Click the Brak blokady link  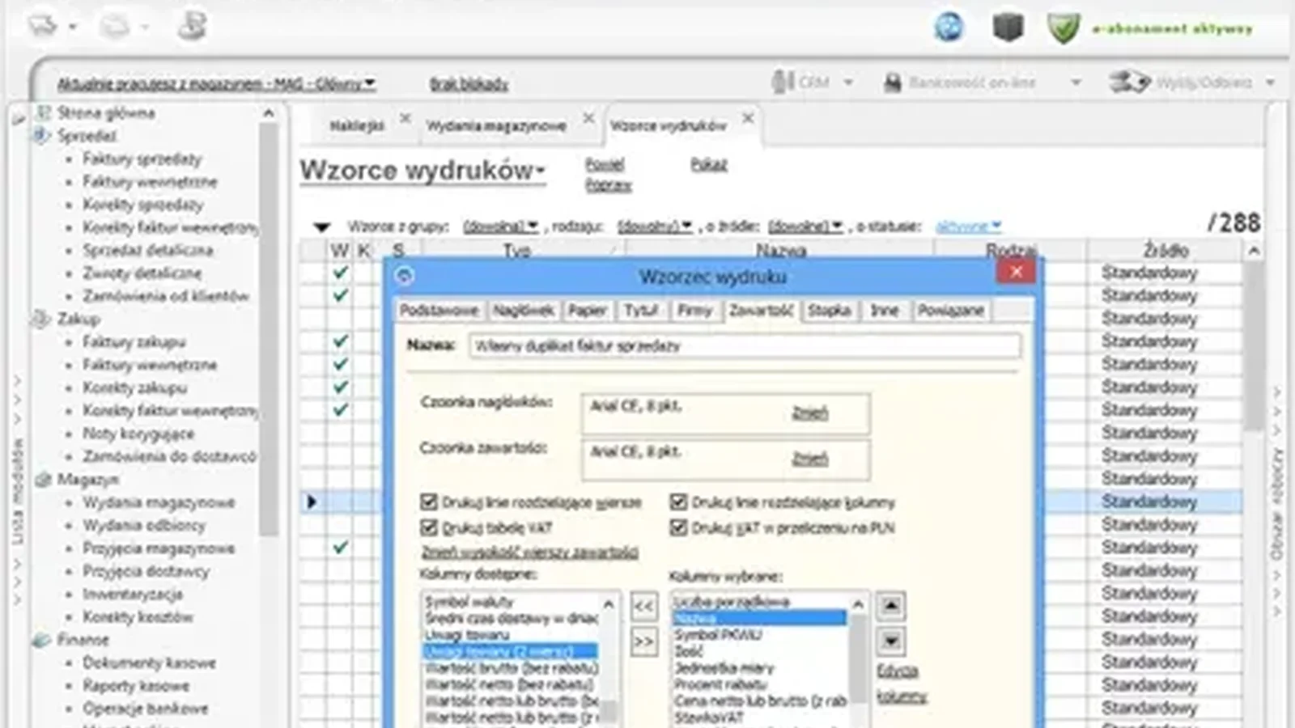click(469, 83)
